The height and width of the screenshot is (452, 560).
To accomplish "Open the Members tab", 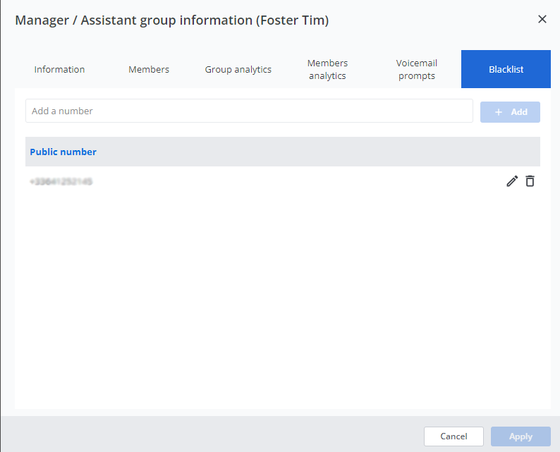I will 149,69.
